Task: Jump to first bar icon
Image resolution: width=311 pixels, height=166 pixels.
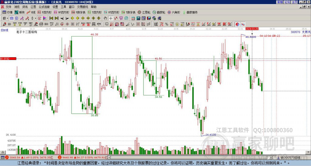Action: pos(51,18)
